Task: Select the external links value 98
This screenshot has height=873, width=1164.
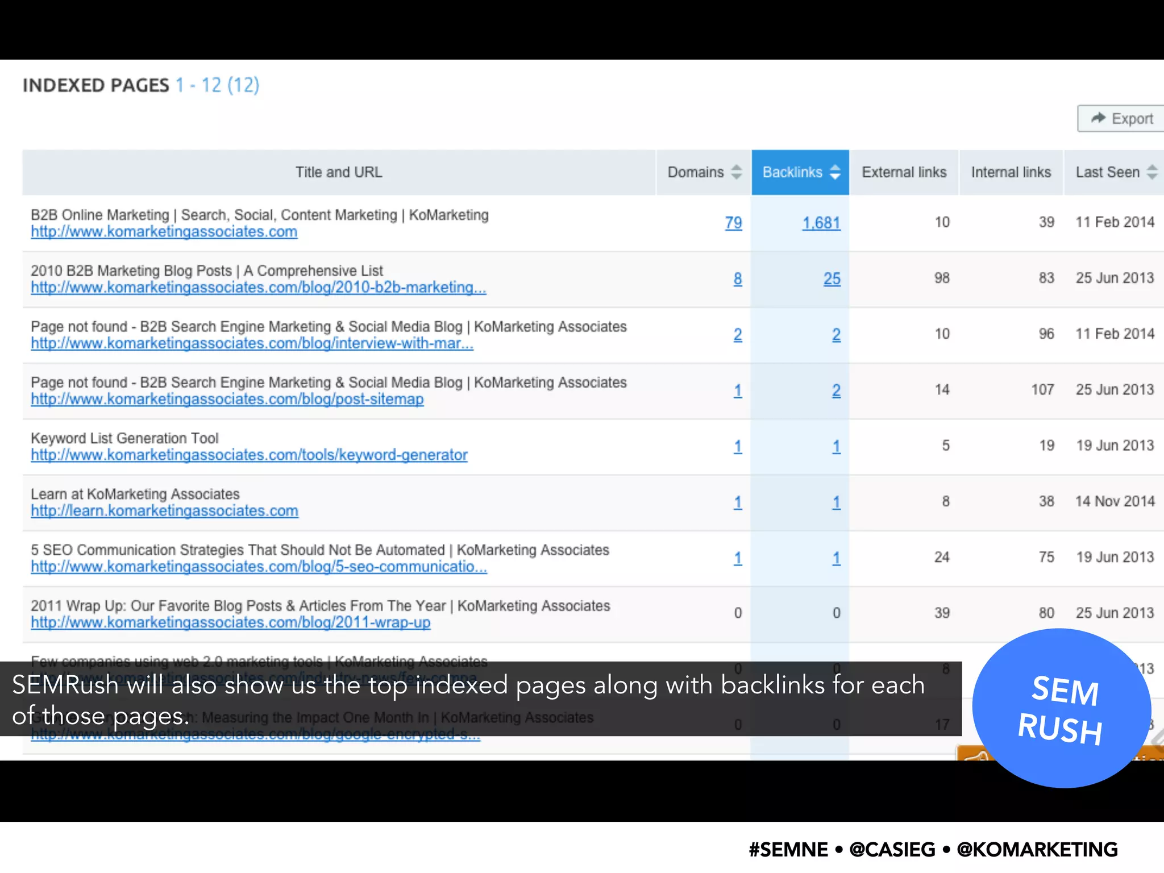Action: coord(942,278)
